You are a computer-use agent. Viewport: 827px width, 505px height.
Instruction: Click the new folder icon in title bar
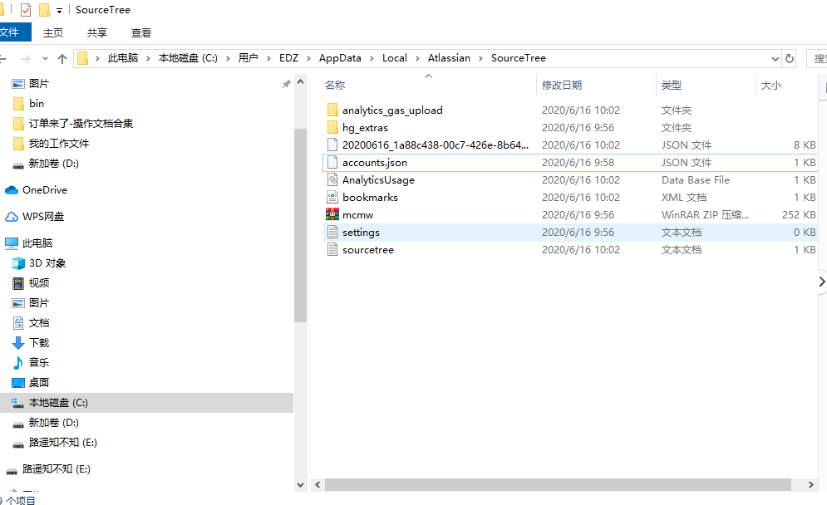click(44, 10)
